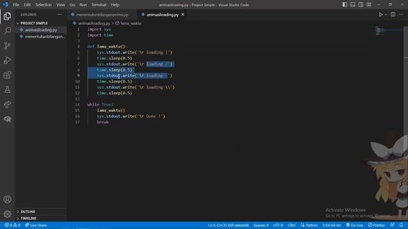Screen dimensions: 408x229
Task: Open Customize Layout button
Action: coord(368,4)
